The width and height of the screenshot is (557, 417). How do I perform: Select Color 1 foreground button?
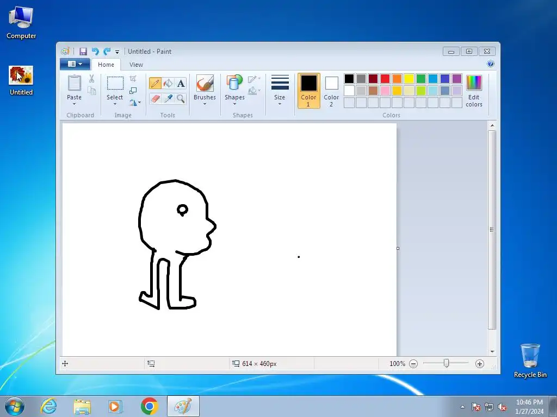309,91
